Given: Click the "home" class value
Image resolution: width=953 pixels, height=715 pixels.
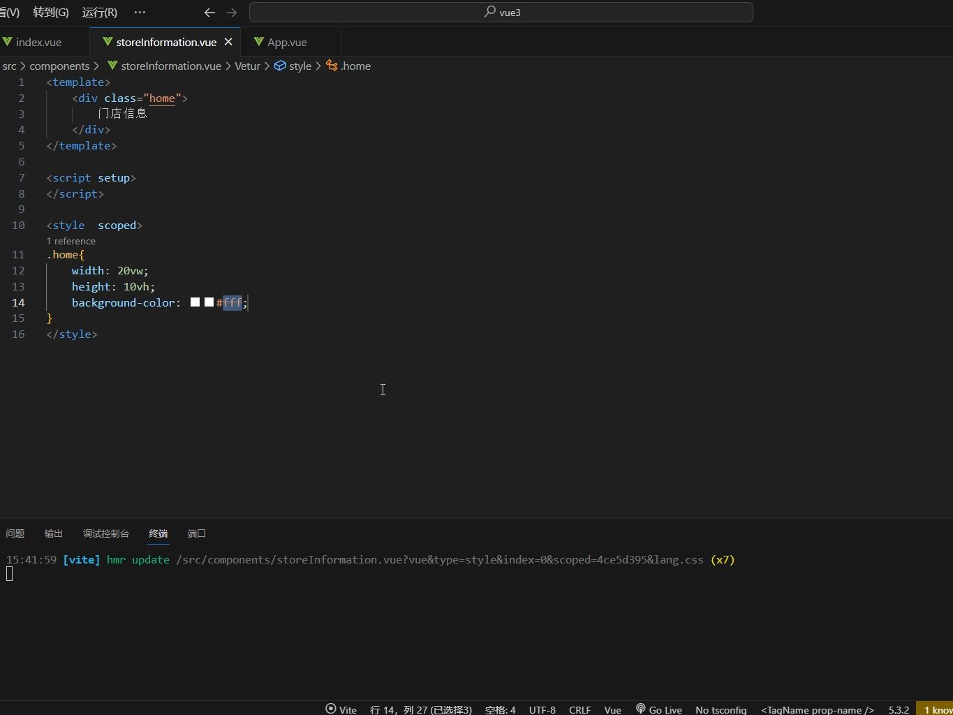Looking at the screenshot, I should [x=162, y=98].
